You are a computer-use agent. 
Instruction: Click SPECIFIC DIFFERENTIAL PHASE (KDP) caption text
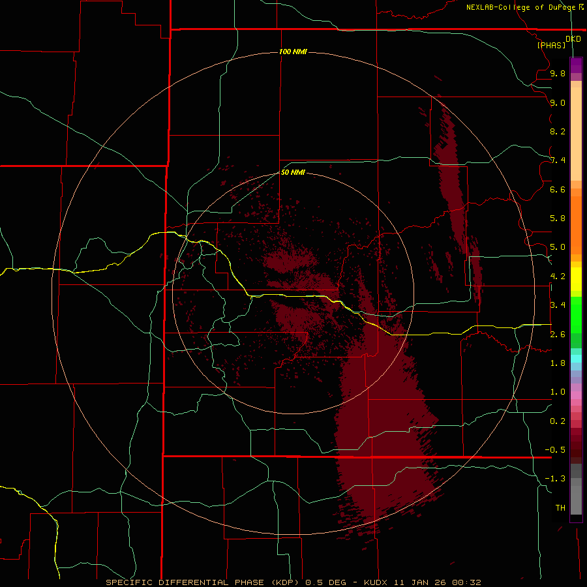tap(202, 582)
